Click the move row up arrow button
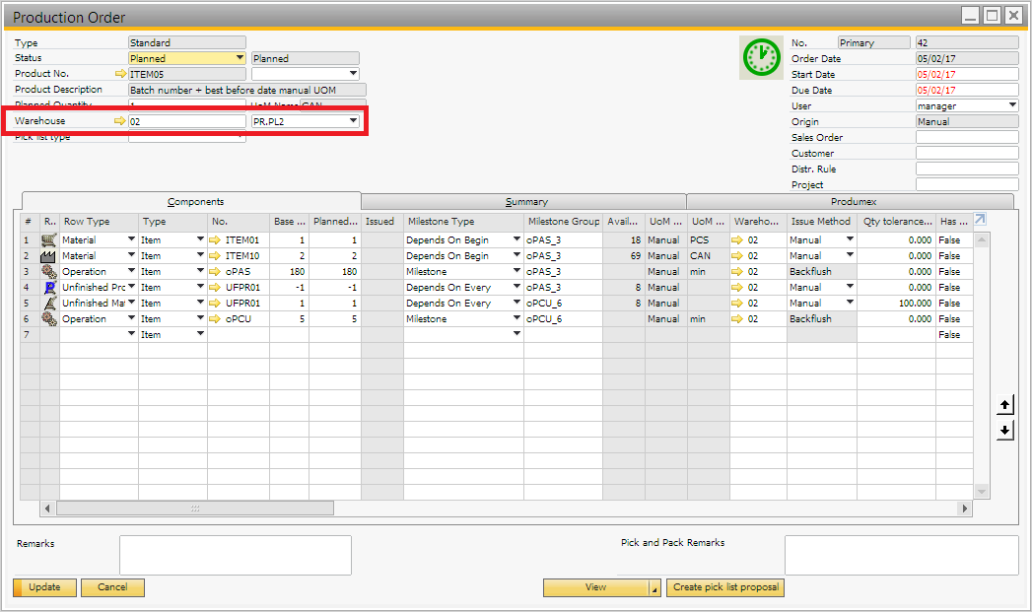 click(x=1004, y=405)
